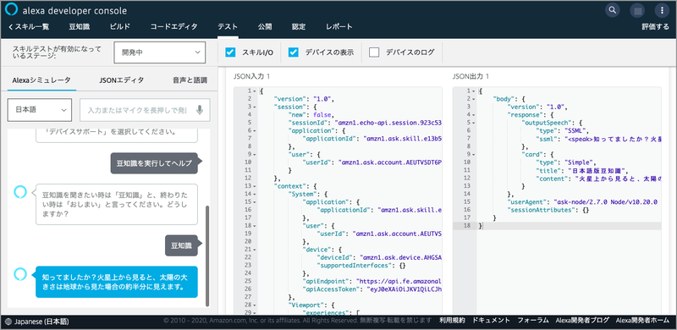Image resolution: width=677 pixels, height=330 pixels.
Task: Select the テスト tab
Action: coord(228,27)
